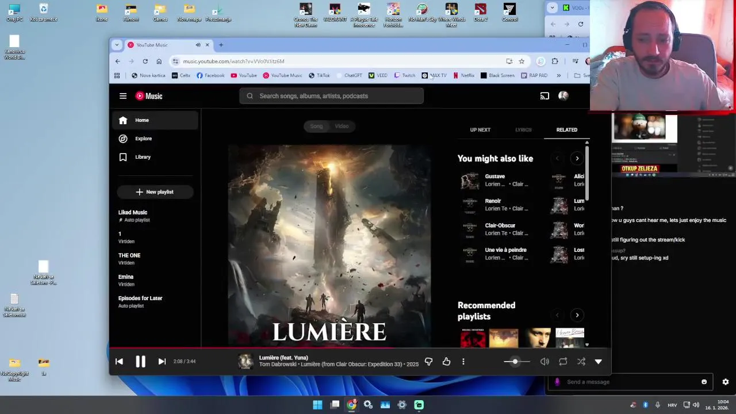The image size is (736, 414).
Task: Switch to Song mode
Action: 316,126
